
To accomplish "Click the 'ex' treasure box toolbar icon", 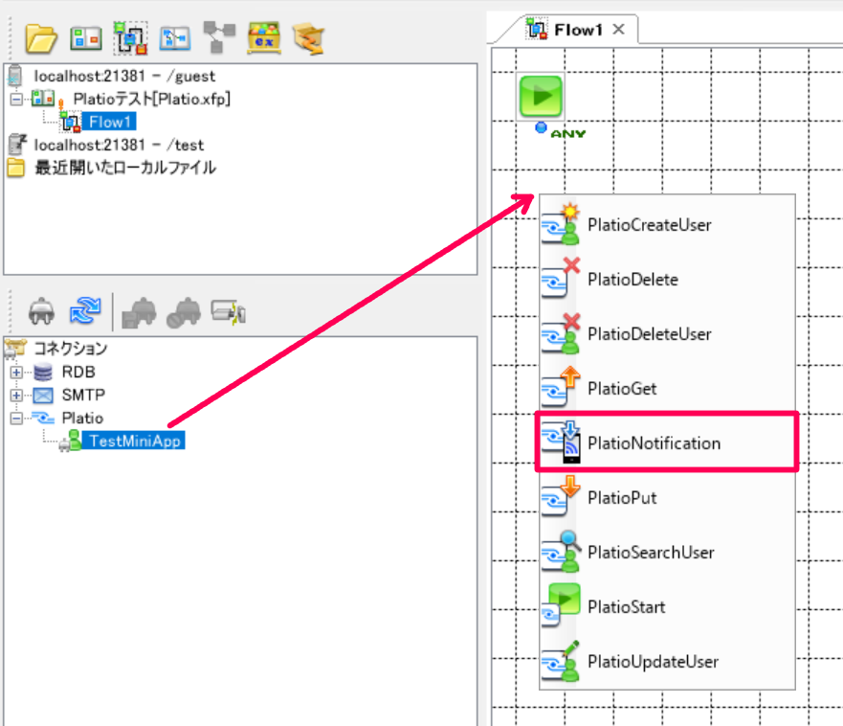I will [264, 37].
